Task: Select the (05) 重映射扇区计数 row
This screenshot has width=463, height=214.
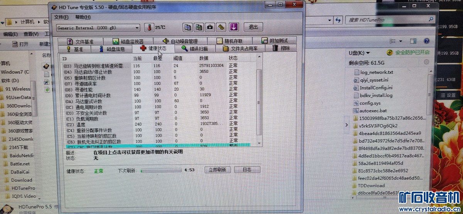Action: click(157, 78)
